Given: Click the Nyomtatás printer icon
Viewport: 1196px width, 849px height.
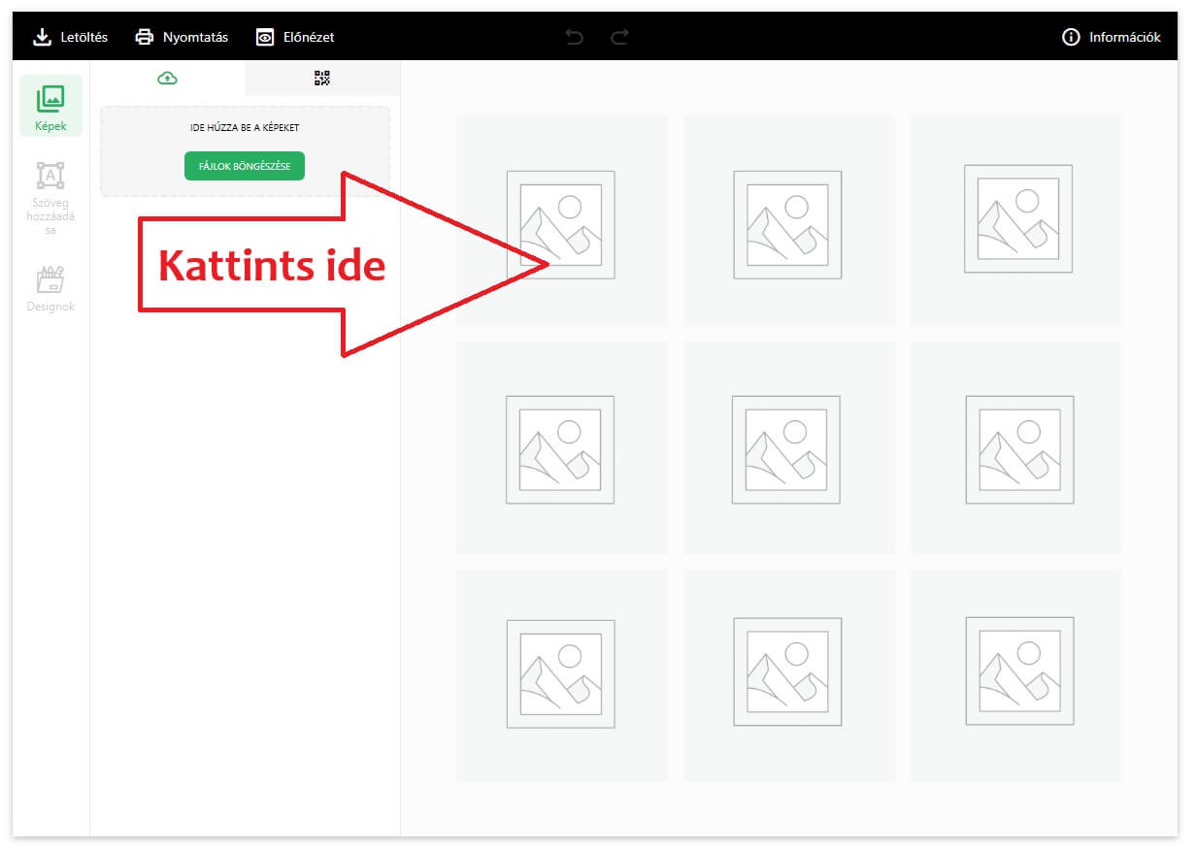Looking at the screenshot, I should pyautogui.click(x=145, y=37).
